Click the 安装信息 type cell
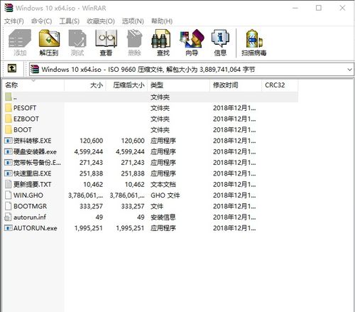Image resolution: width=355 pixels, height=312 pixels. [163, 217]
